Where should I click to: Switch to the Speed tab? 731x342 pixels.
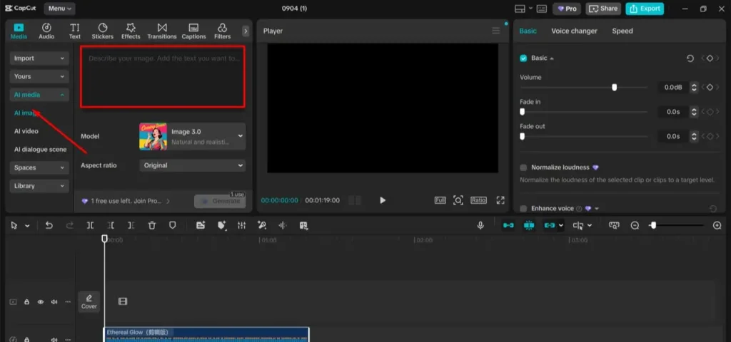coord(622,31)
